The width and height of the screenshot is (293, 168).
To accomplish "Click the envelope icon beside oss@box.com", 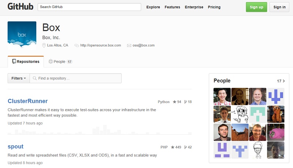I will pos(129,45).
